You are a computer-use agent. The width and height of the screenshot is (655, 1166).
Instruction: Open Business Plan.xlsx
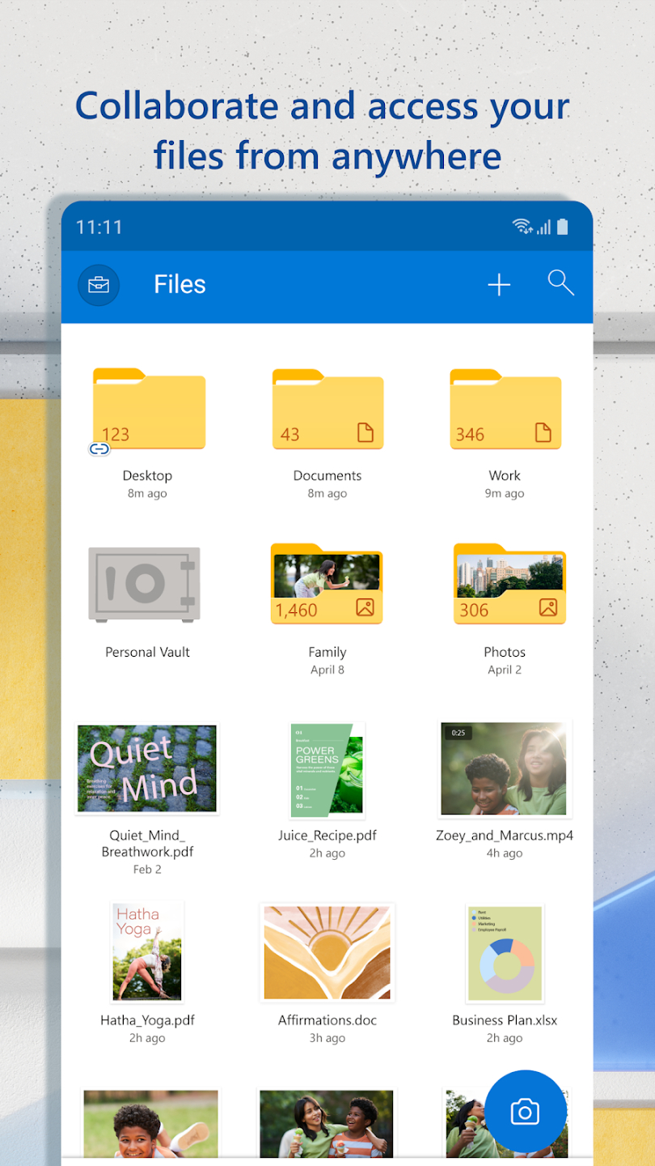click(x=504, y=952)
